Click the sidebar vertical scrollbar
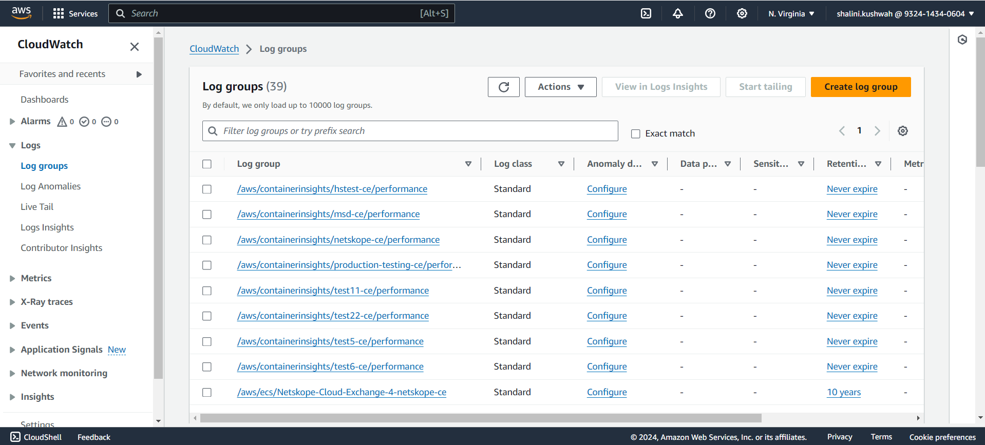 (158, 208)
